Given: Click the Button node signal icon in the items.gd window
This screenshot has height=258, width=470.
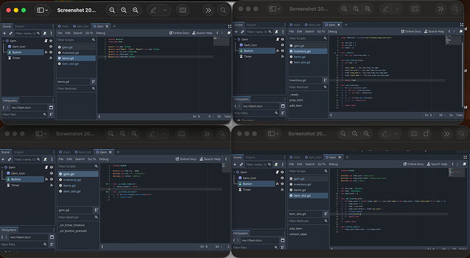Looking at the screenshot, I should point(46,52).
